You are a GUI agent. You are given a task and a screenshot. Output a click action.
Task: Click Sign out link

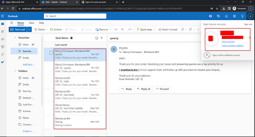click(x=248, y=24)
